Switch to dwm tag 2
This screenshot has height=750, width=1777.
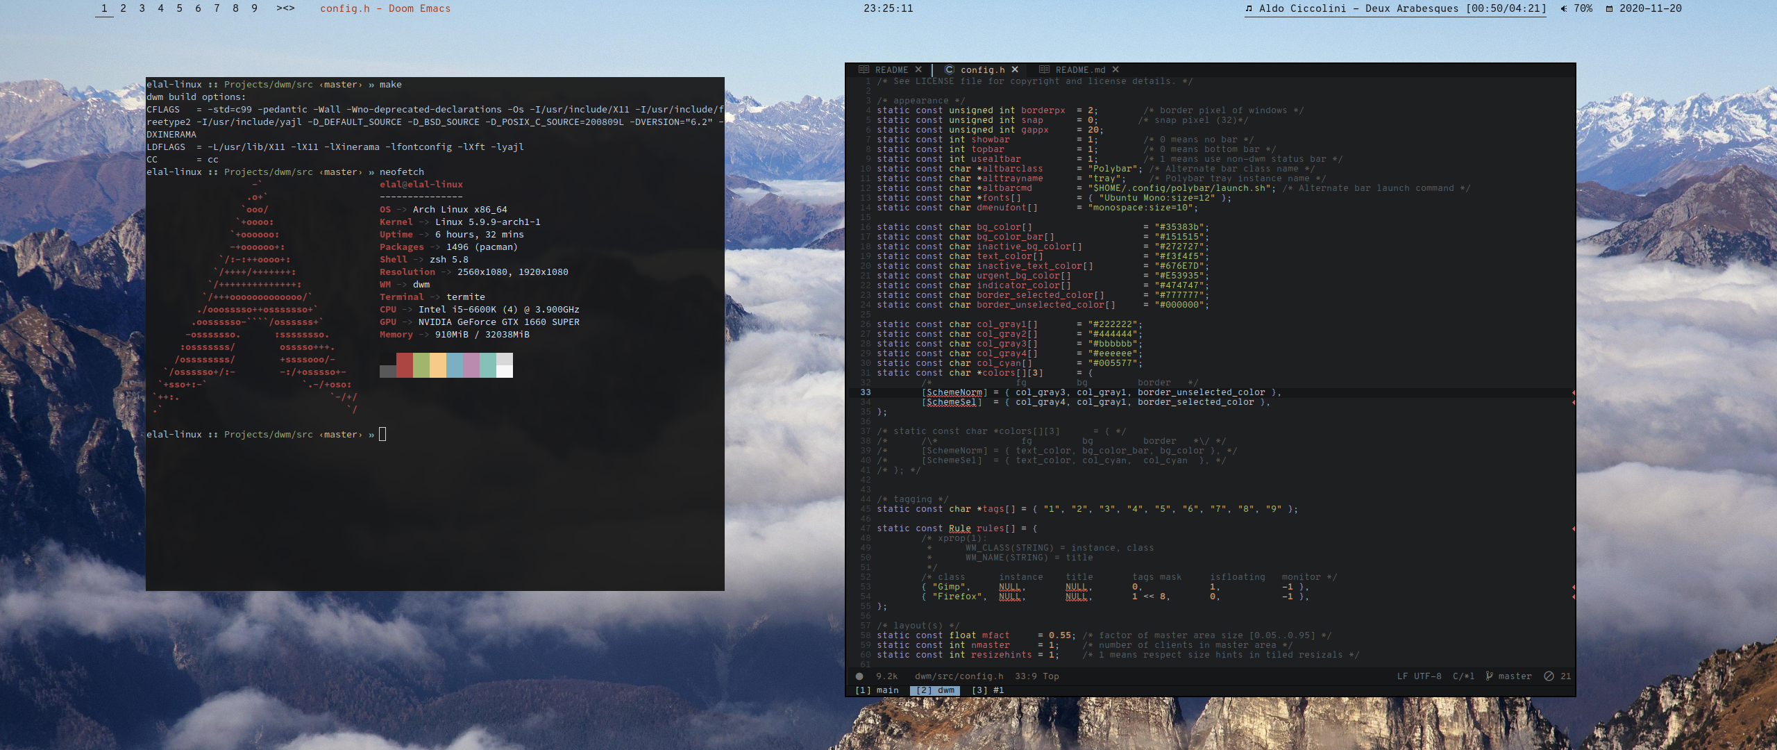pos(123,8)
